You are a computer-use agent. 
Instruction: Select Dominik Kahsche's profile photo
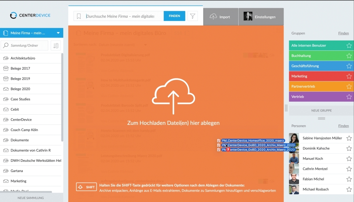[294, 148]
